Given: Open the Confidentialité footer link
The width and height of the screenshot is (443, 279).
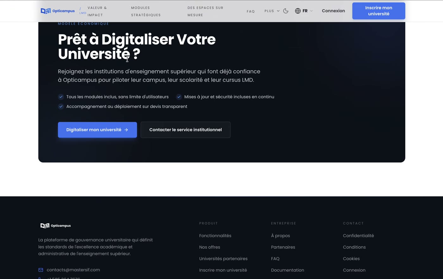Looking at the screenshot, I should pos(359,236).
